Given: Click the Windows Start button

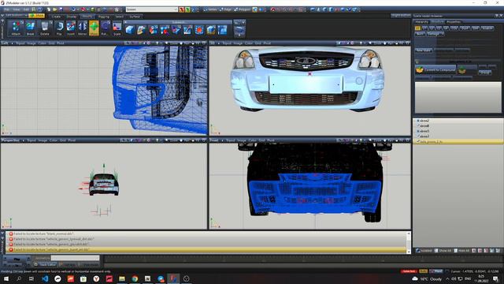Looking at the screenshot, I should pos(6,278).
